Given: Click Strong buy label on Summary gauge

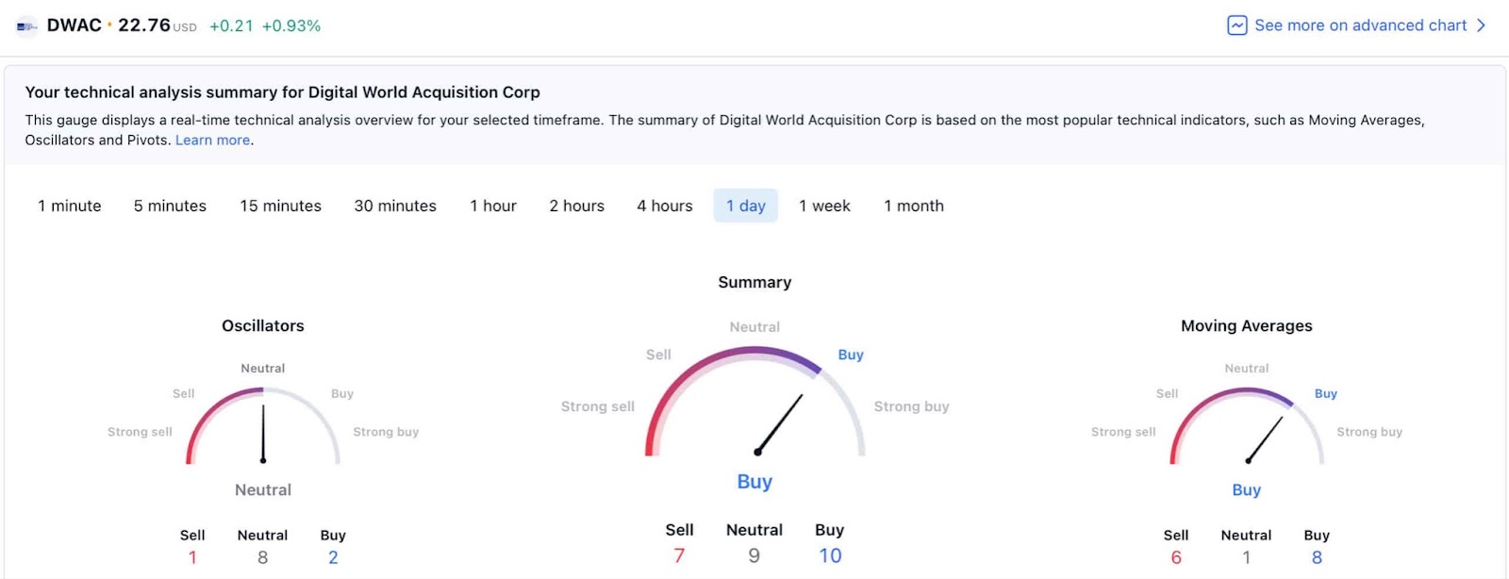Looking at the screenshot, I should pos(911,406).
